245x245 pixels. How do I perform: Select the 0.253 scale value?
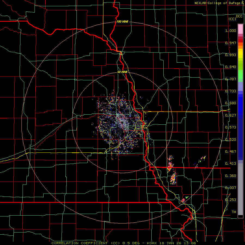coord(231,200)
